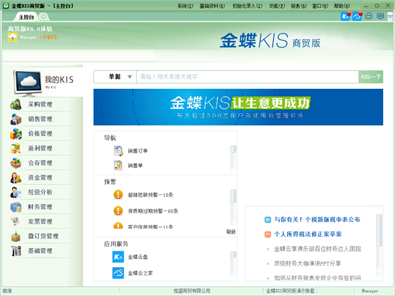Open 经营分析 analysis icon
395x296 pixels.
pos(16,192)
